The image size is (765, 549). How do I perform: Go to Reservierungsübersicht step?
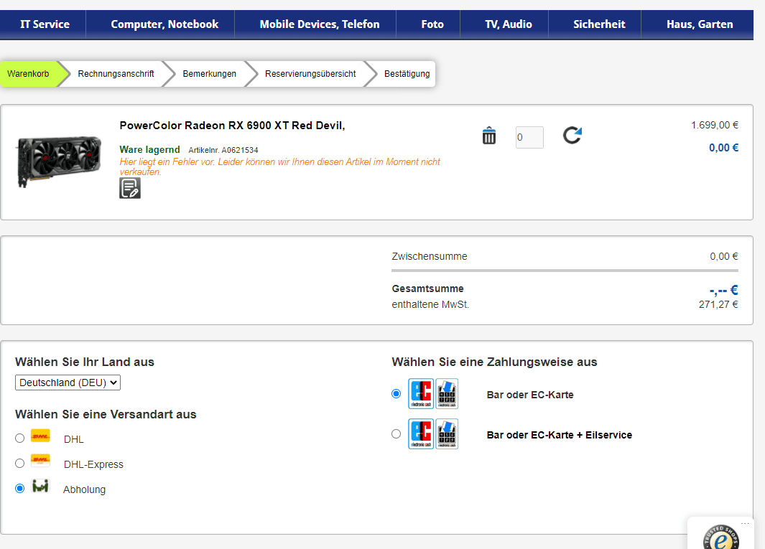(310, 74)
